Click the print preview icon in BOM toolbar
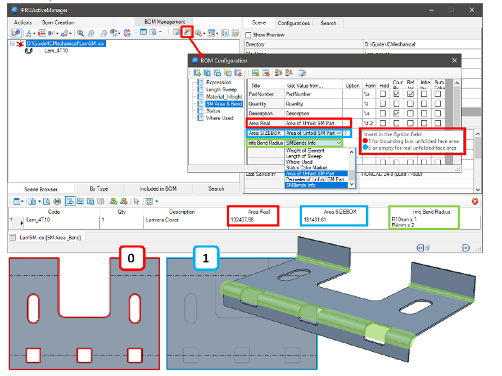 (47, 201)
